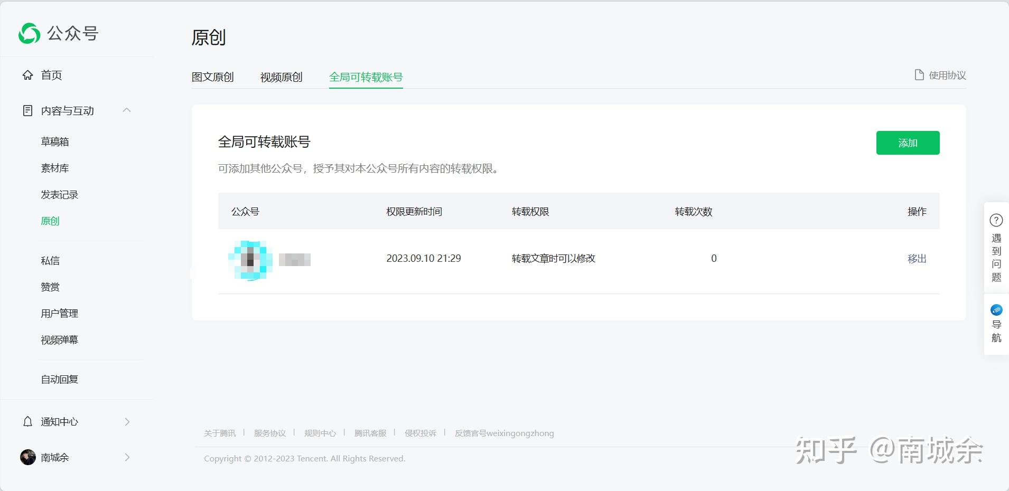Collapse the 内容与互动 section chevron
Image resolution: width=1009 pixels, height=491 pixels.
pyautogui.click(x=127, y=110)
